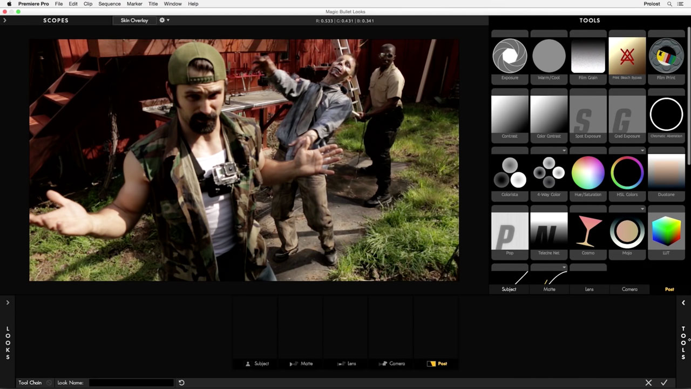Toggle the Tool Chain enable switch

click(49, 383)
